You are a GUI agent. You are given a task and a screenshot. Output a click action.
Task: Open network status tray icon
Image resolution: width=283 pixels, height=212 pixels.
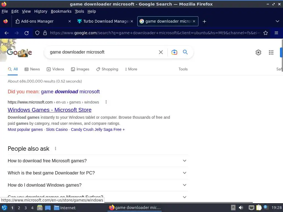tap(251, 208)
